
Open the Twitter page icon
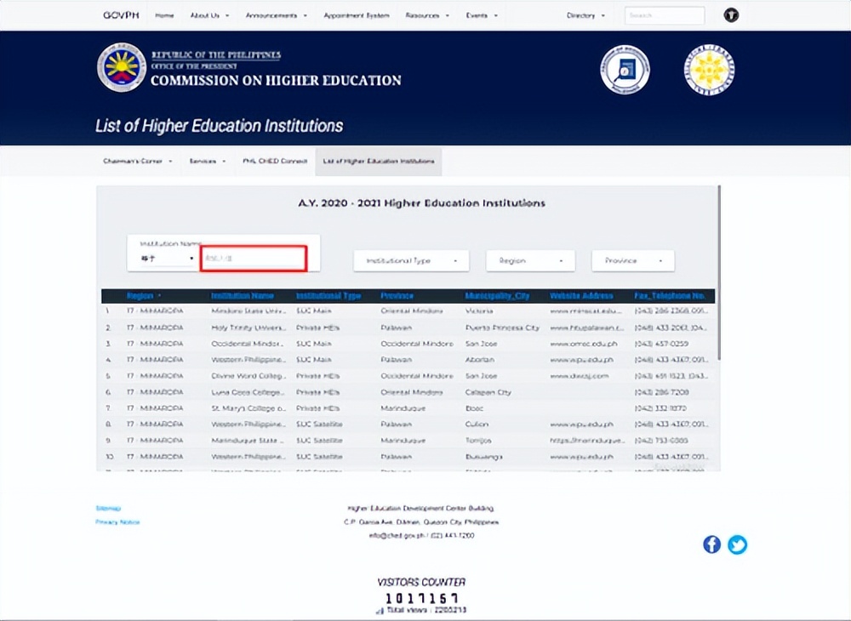(x=738, y=544)
